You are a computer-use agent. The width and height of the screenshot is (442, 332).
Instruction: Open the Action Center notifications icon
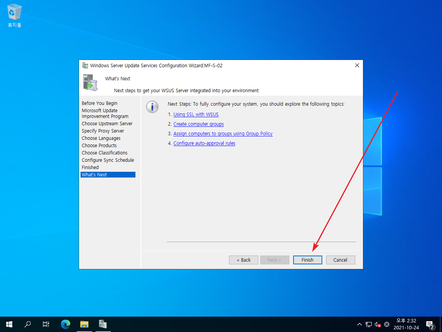[x=430, y=324]
